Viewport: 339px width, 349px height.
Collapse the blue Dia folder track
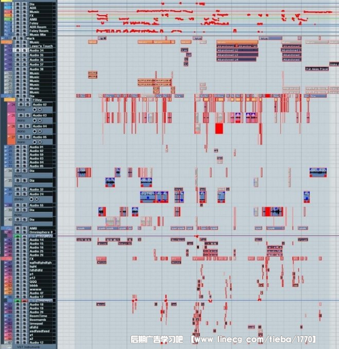(x=7, y=96)
